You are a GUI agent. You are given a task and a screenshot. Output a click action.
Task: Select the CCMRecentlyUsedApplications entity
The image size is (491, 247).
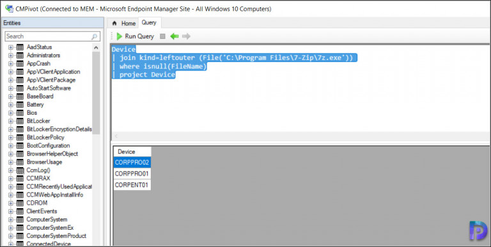pyautogui.click(x=59, y=186)
